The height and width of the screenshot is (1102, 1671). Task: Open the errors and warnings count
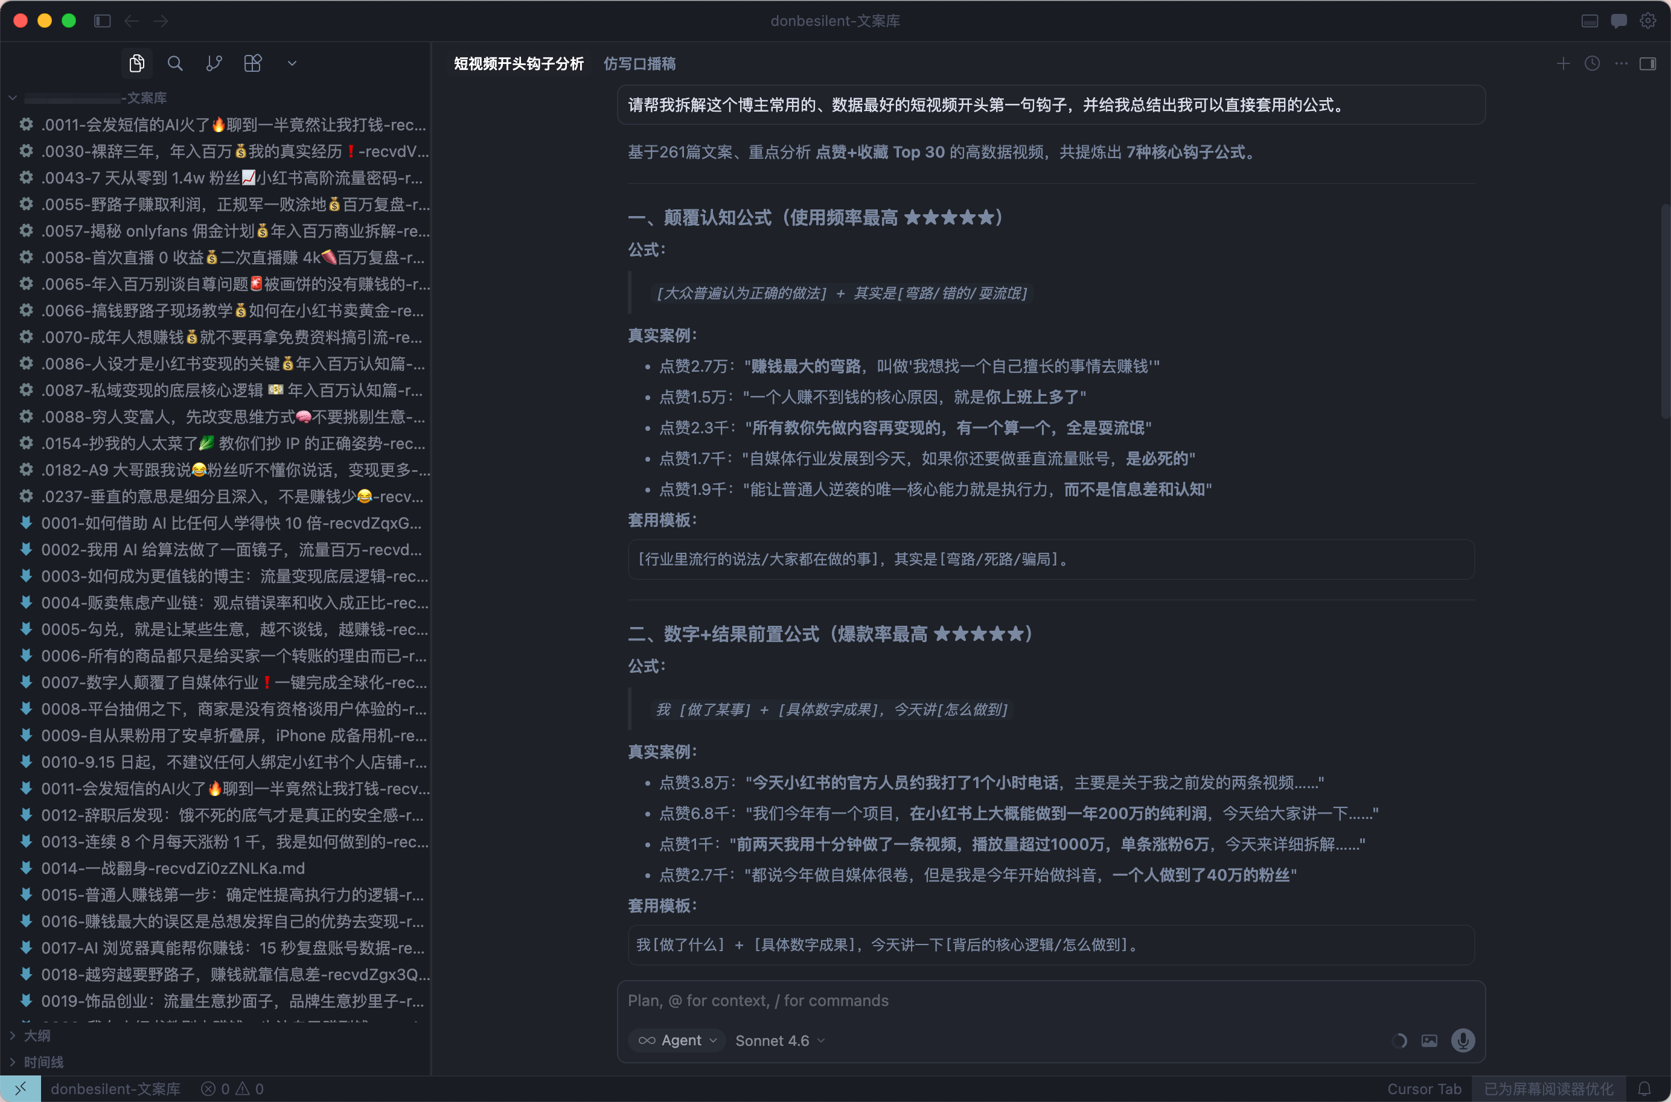[x=232, y=1089]
